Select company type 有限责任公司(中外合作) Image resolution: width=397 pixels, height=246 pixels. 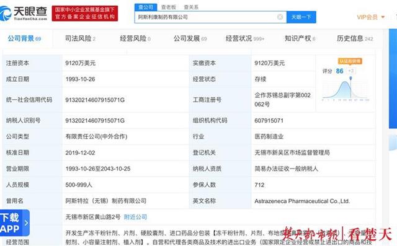pyautogui.click(x=96, y=136)
